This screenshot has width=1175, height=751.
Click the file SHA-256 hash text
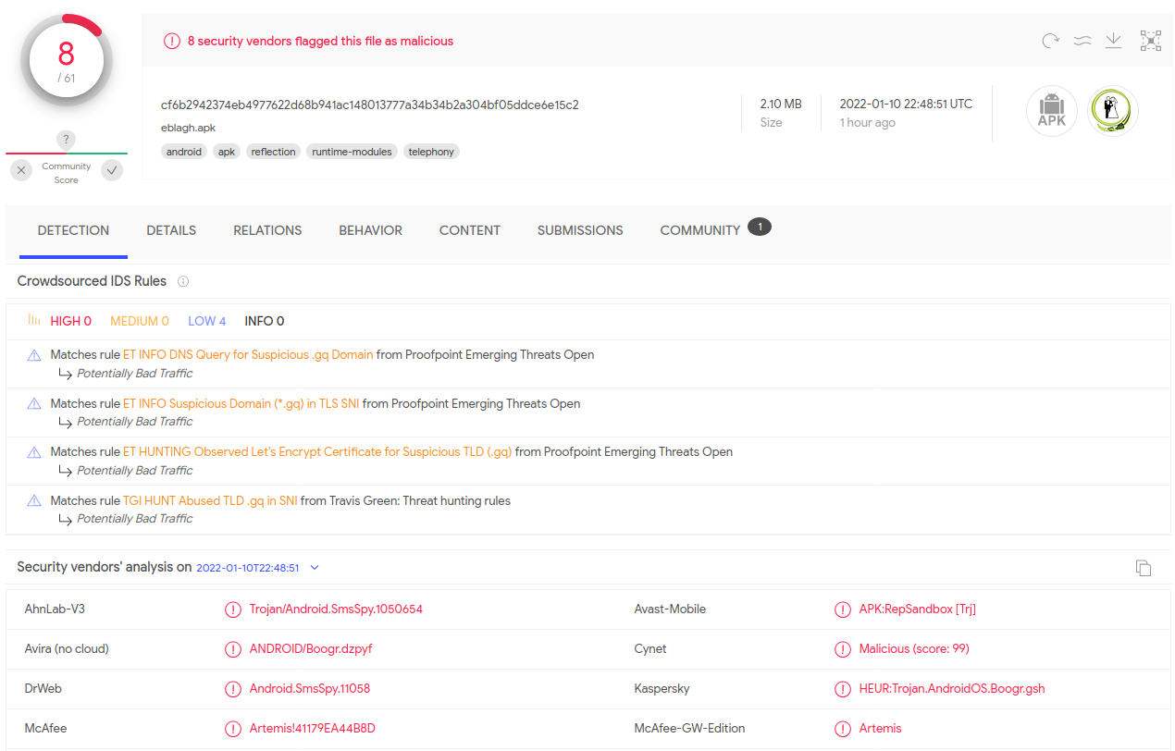coord(370,105)
